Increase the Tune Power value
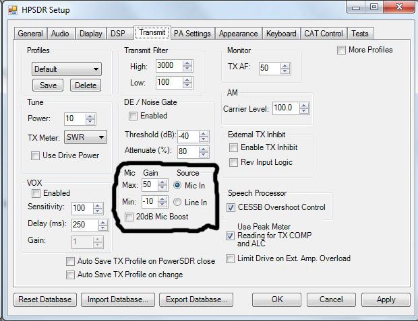Screen dimensions: 418x321 click(90, 116)
